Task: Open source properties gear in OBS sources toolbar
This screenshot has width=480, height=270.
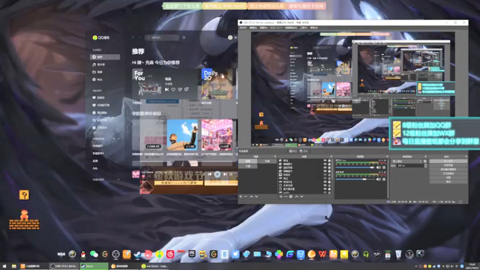Action: pos(291,196)
